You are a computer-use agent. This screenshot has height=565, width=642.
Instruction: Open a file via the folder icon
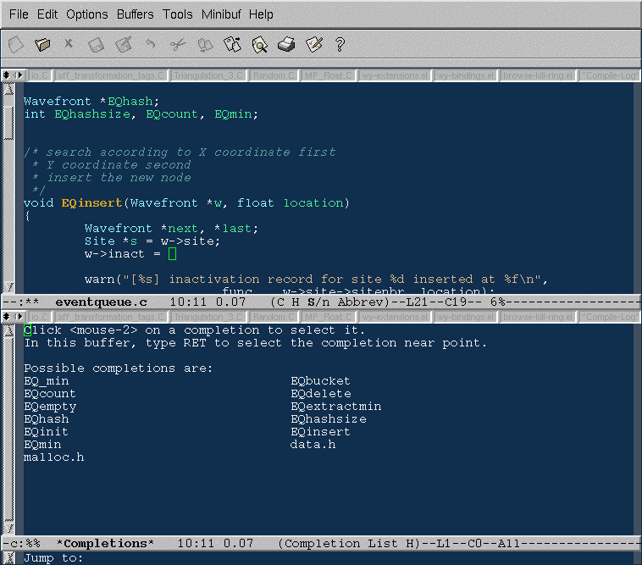42,44
